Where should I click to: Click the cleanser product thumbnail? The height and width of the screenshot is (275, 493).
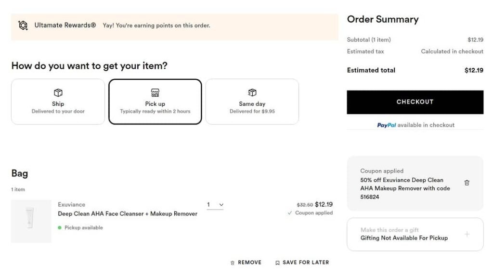coord(31,221)
